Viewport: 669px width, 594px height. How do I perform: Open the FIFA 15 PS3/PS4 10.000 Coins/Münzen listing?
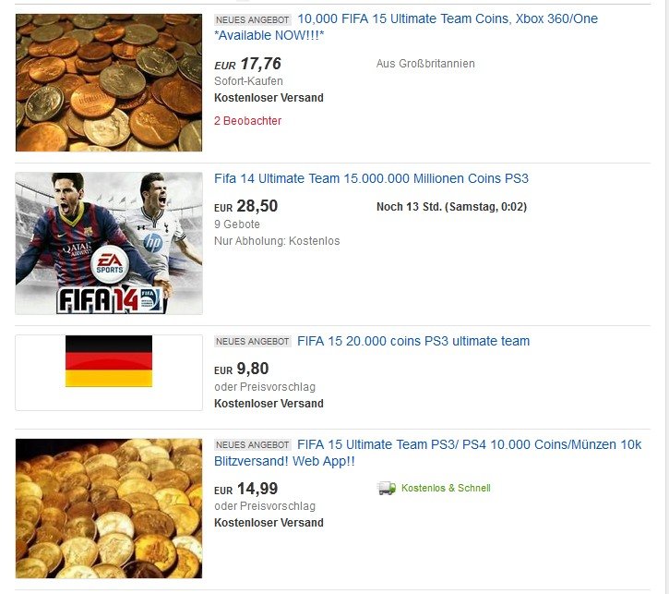pos(427,453)
